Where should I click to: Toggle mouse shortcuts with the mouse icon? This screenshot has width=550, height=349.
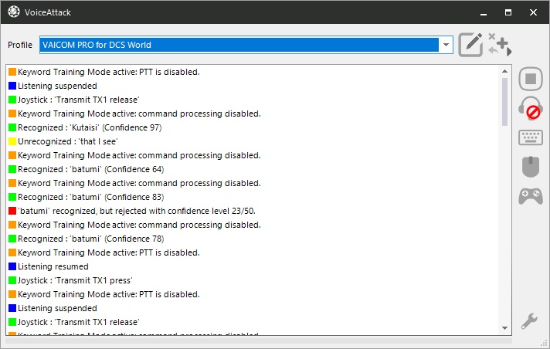[531, 167]
